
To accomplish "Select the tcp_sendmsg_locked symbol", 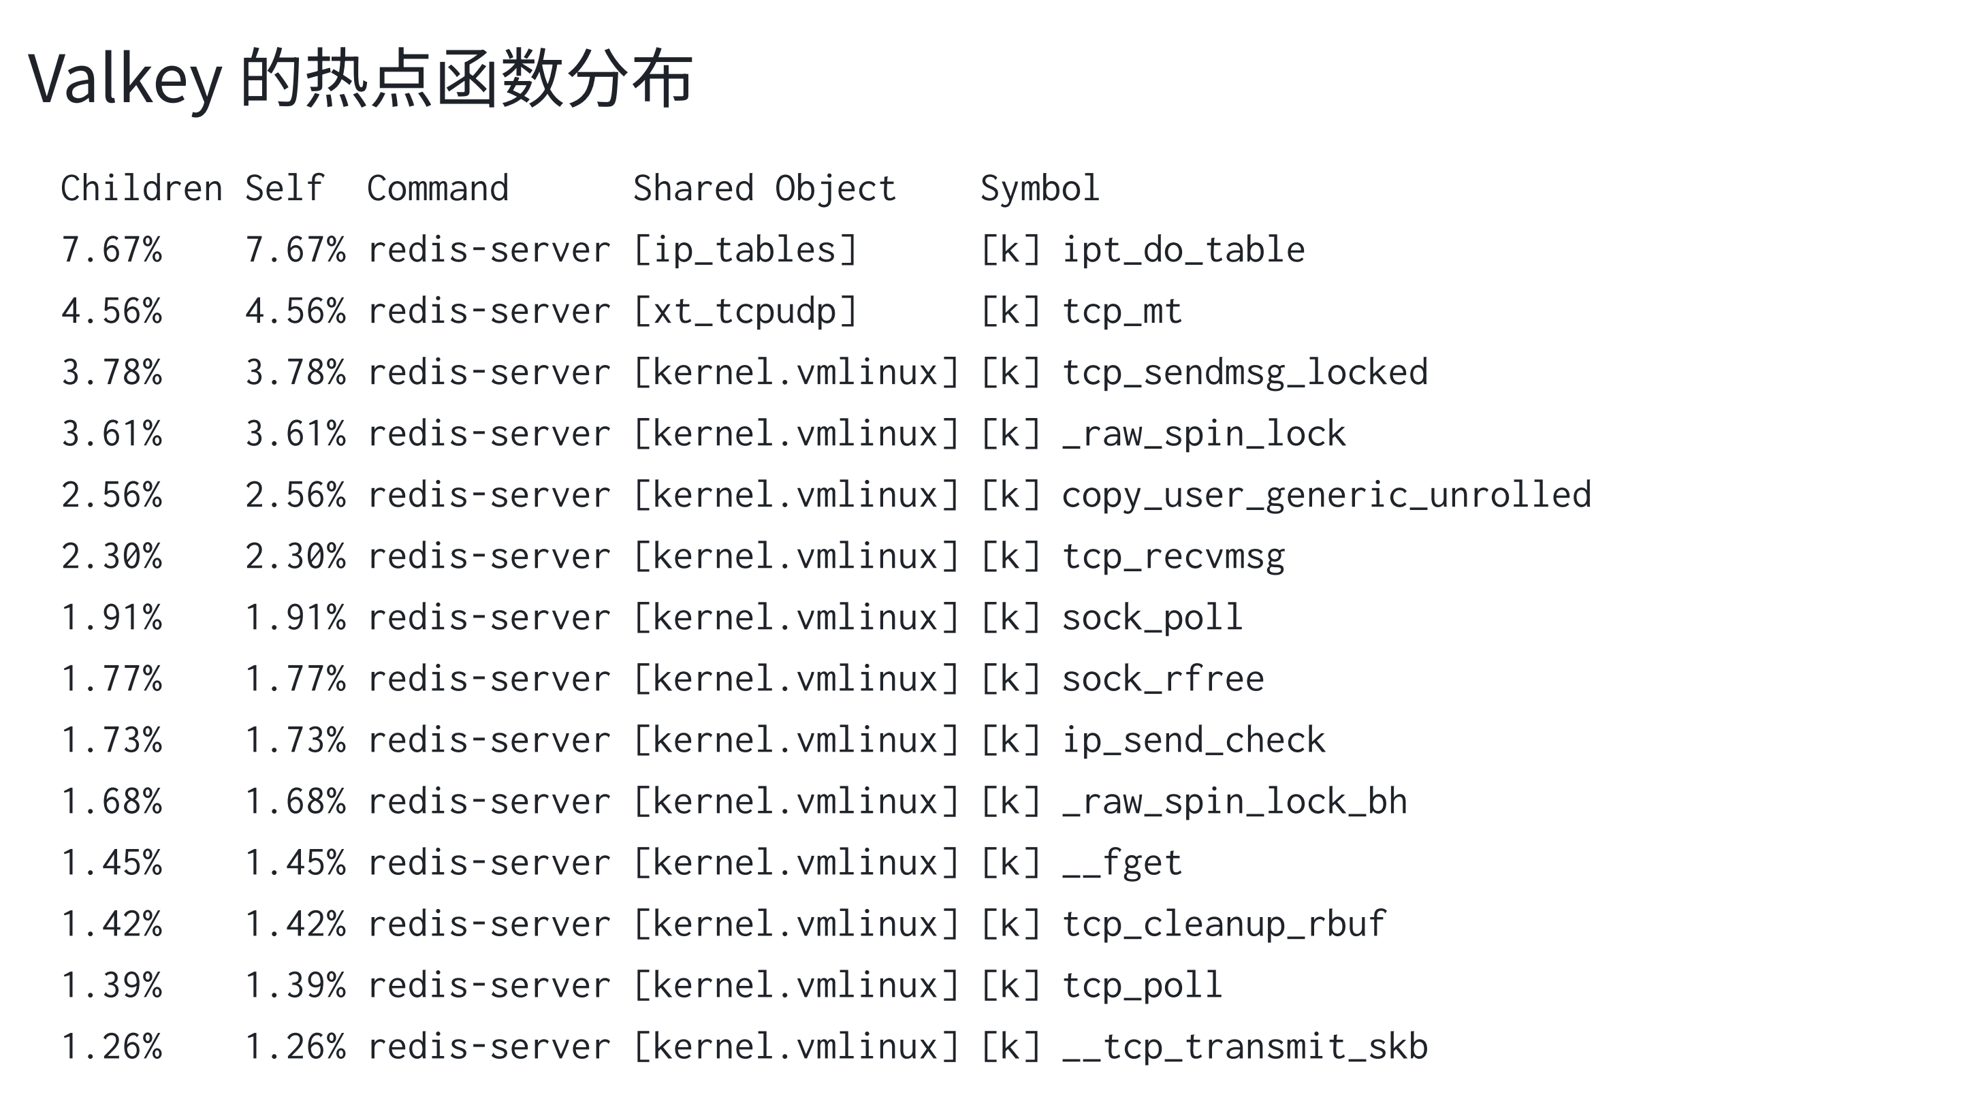I will pos(1245,373).
